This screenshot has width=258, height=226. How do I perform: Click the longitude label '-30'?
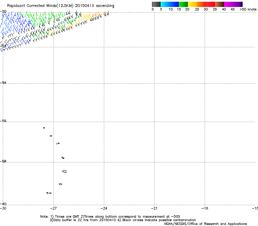tap(3, 208)
